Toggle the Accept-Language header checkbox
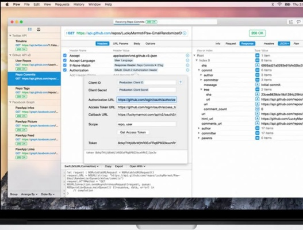The height and width of the screenshot is (230, 303). pyautogui.click(x=65, y=60)
